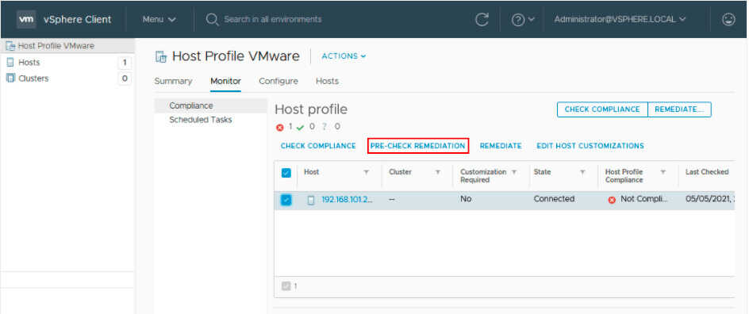Click the Not Compli... compliance cell
This screenshot has height=314, width=749.
coord(644,199)
